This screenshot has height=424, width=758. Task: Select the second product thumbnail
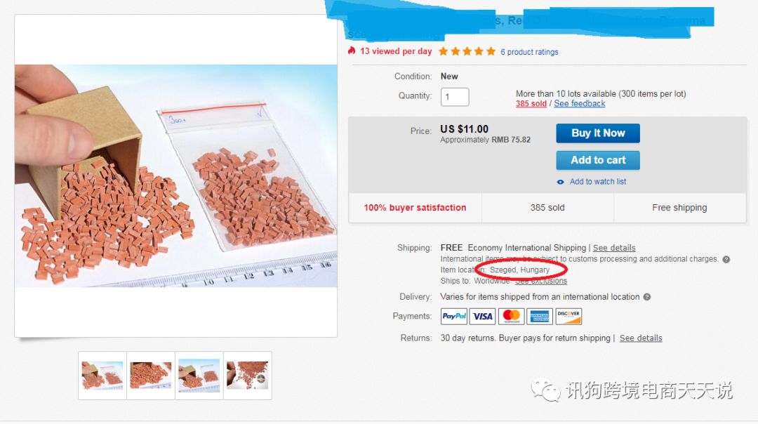tap(151, 376)
